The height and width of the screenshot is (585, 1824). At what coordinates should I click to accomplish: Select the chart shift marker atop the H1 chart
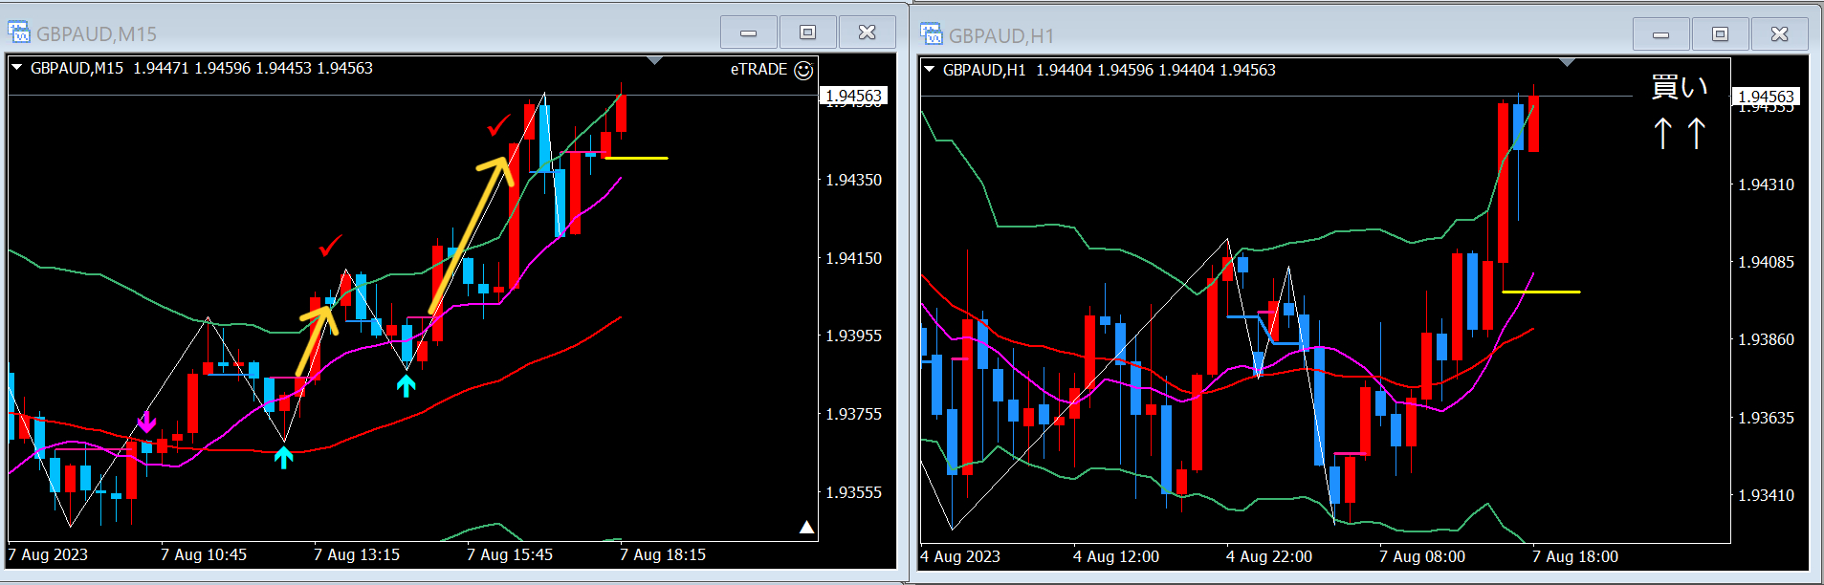(x=1568, y=63)
